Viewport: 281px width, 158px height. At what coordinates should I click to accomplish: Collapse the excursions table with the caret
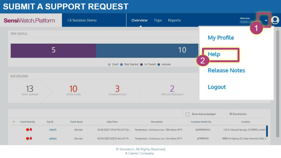(x=14, y=122)
